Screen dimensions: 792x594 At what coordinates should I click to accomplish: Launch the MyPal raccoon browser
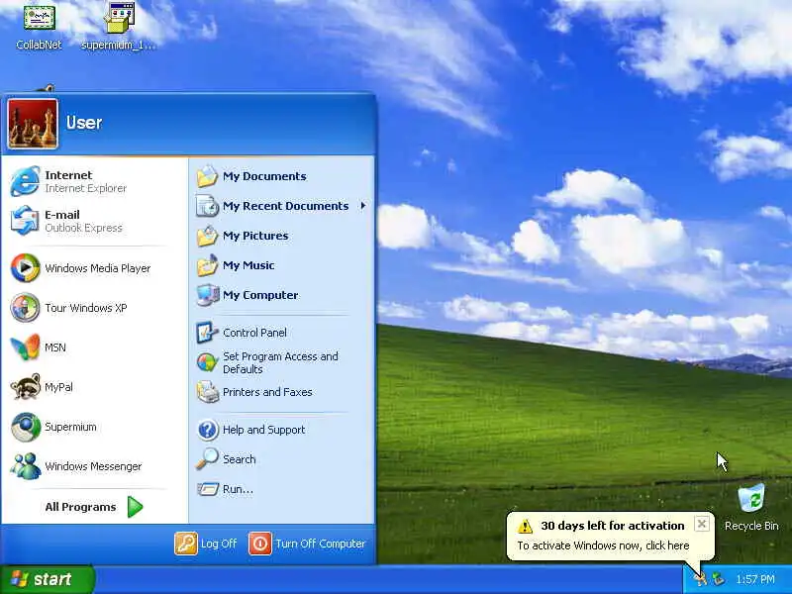coord(94,387)
